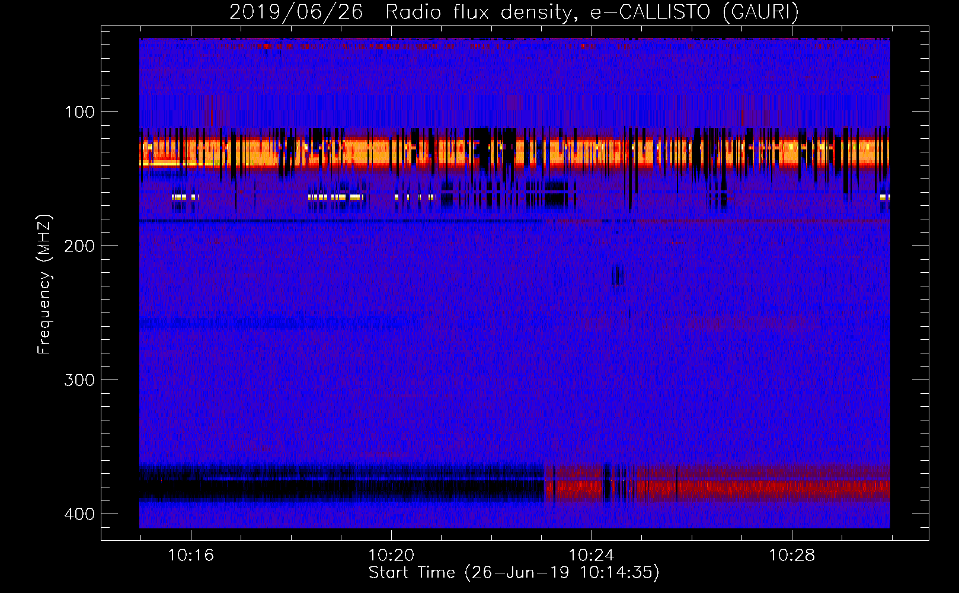Click the plot title text 'Radio flux density, e-CALLISTO (GAURI)'
This screenshot has width=959, height=593.
click(592, 12)
